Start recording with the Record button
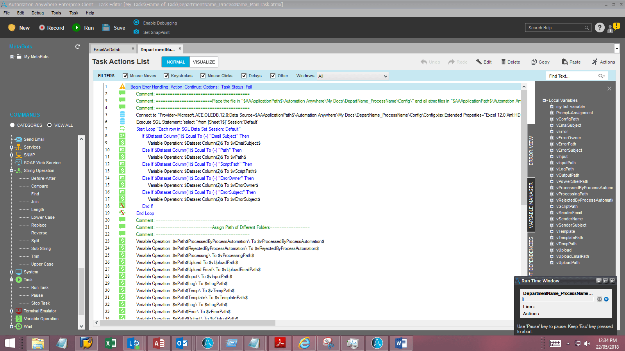Image resolution: width=625 pixels, height=351 pixels. [x=52, y=28]
